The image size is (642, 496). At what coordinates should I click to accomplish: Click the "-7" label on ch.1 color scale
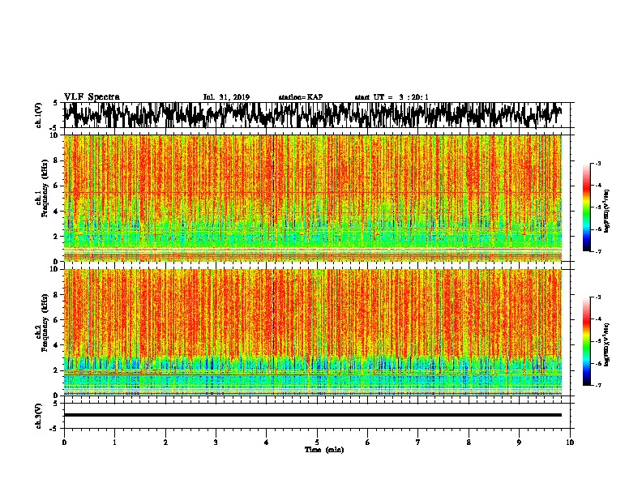click(x=597, y=251)
